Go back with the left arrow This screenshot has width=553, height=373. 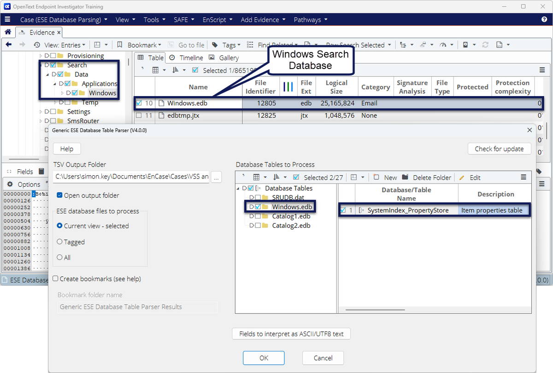[8, 45]
